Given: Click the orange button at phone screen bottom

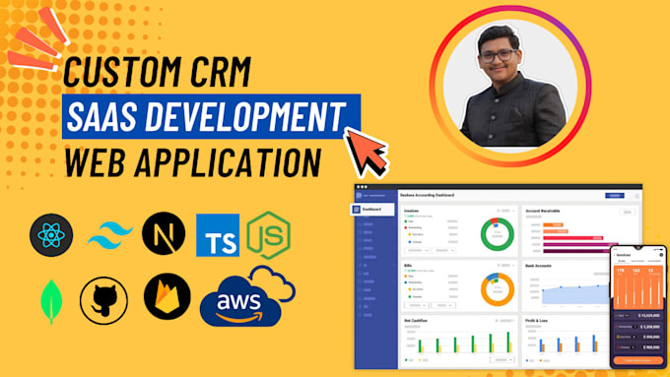Looking at the screenshot, I should 637,360.
